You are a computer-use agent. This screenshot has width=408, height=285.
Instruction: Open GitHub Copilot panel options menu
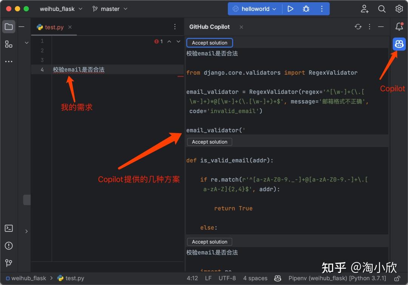pyautogui.click(x=369, y=27)
